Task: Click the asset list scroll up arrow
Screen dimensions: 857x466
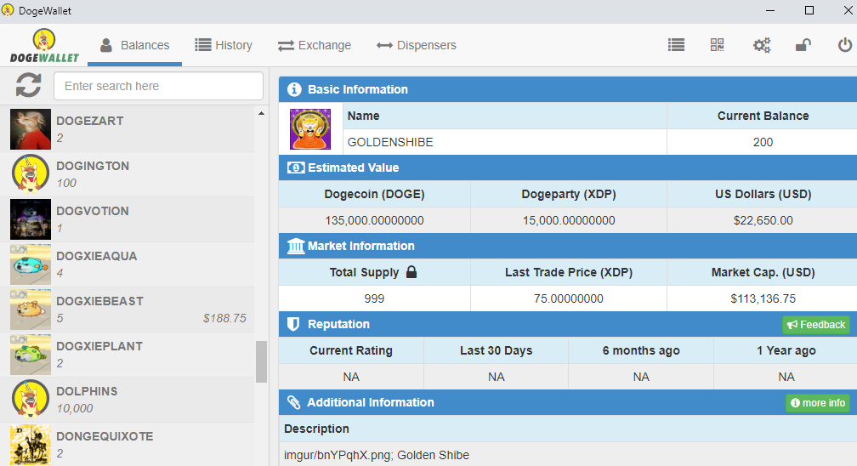Action: [x=261, y=113]
